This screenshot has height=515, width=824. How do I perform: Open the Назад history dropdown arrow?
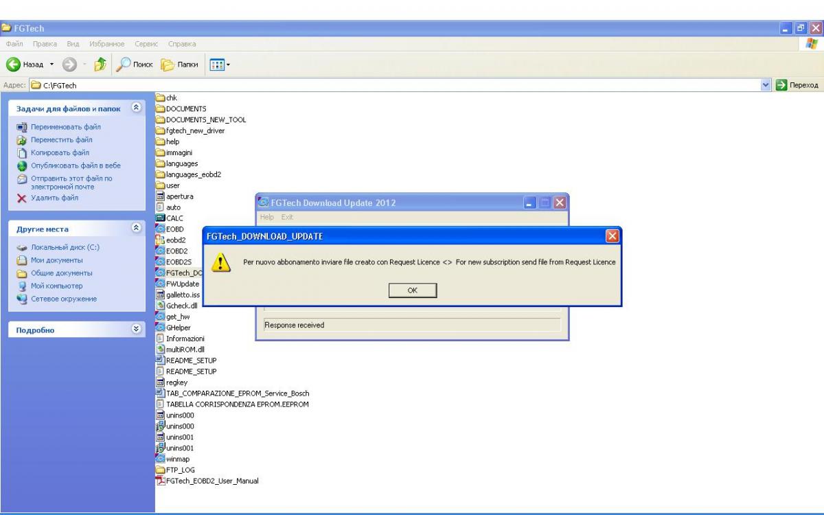pos(51,65)
